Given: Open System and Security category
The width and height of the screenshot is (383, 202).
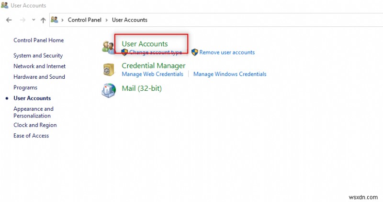Looking at the screenshot, I should pos(38,56).
